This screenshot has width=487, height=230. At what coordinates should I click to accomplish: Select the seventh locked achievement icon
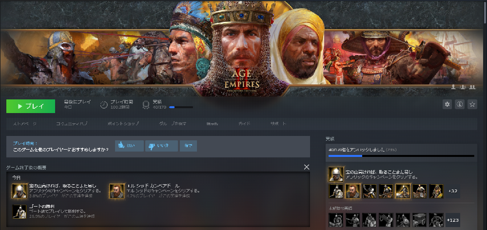click(436, 220)
